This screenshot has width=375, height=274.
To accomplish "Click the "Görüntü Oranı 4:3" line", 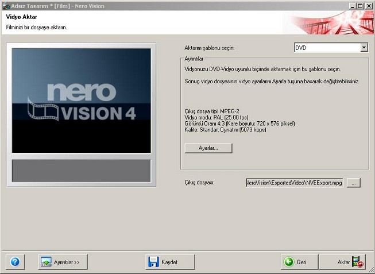I will 240,124.
